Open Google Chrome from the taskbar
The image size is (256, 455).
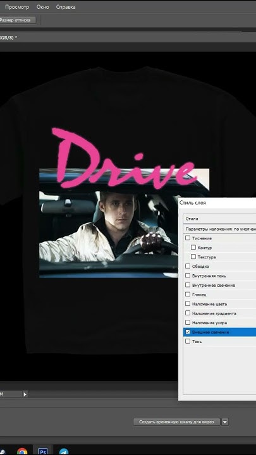coord(22,451)
